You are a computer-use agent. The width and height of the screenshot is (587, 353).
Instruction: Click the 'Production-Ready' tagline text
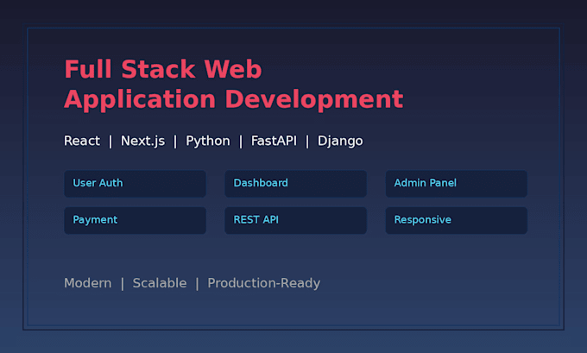coord(264,283)
